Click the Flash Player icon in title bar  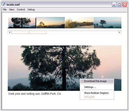4,4
